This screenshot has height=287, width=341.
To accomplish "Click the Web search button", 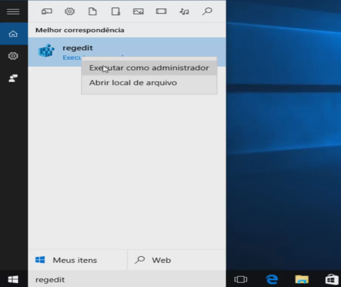I will click(177, 260).
